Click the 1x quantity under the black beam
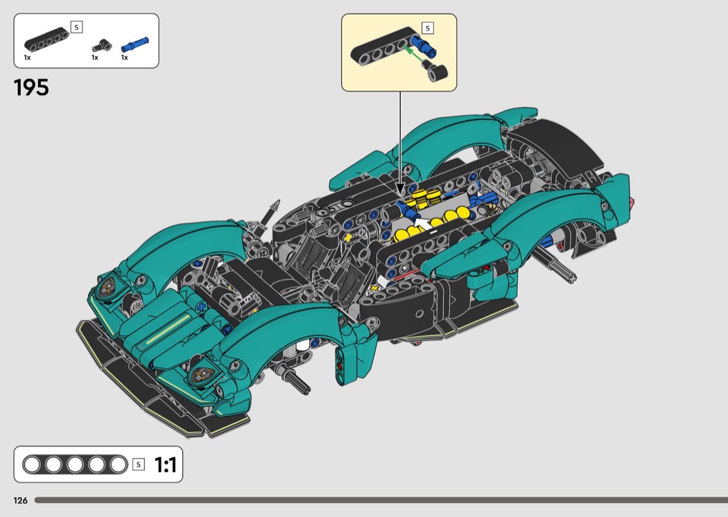 pyautogui.click(x=27, y=58)
